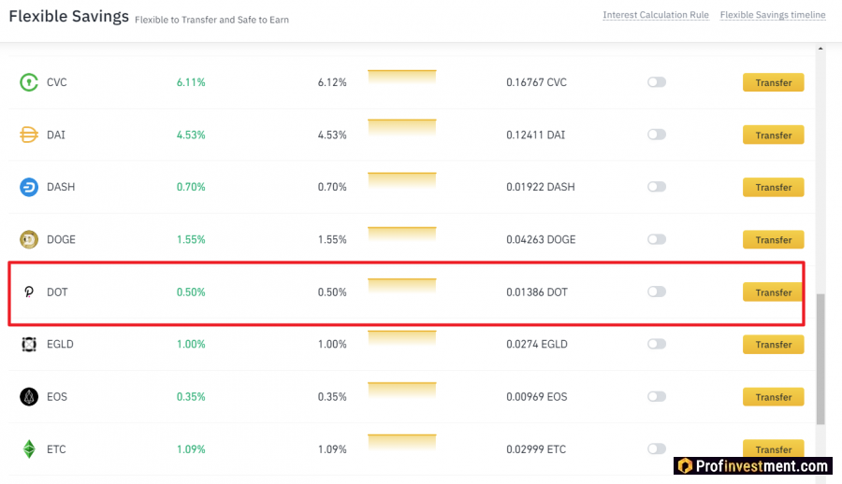The width and height of the screenshot is (842, 484).
Task: Click the 0.01386 DOT interest value
Action: tap(536, 292)
